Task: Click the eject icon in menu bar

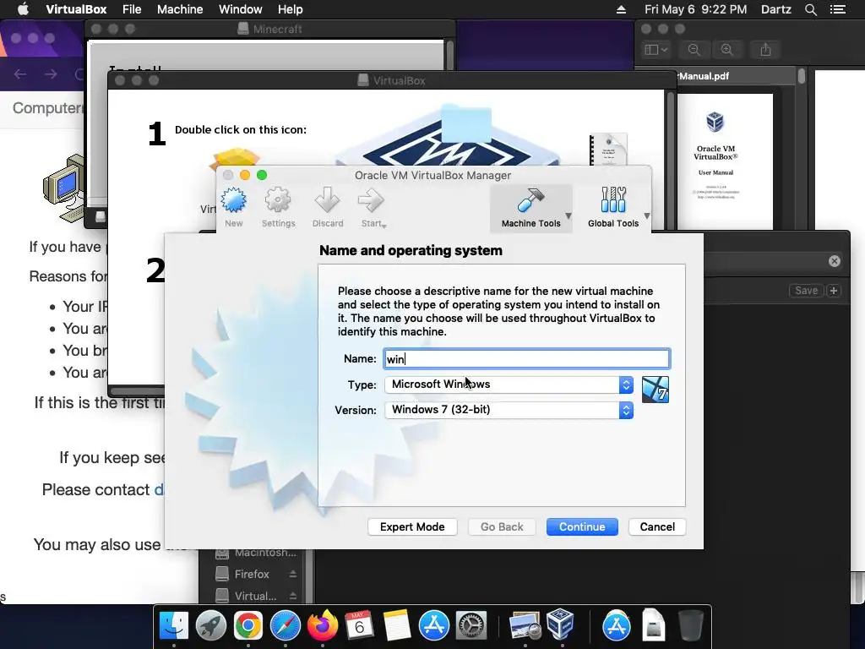Action: pyautogui.click(x=621, y=9)
